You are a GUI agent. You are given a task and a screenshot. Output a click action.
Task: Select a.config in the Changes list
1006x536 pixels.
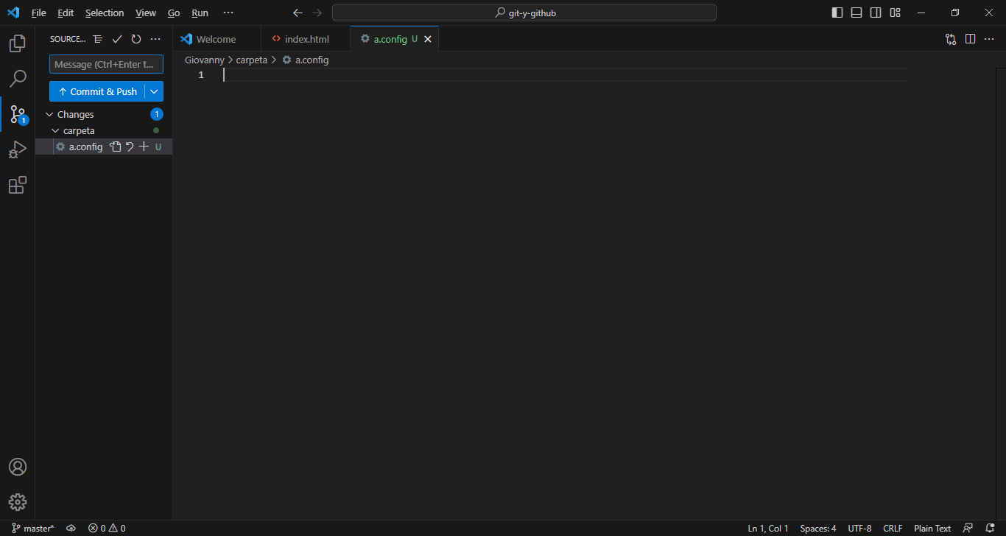(86, 147)
